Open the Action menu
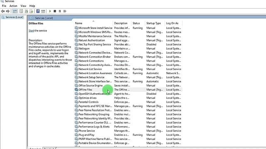The height and width of the screenshot is (149, 266). click(x=13, y=6)
